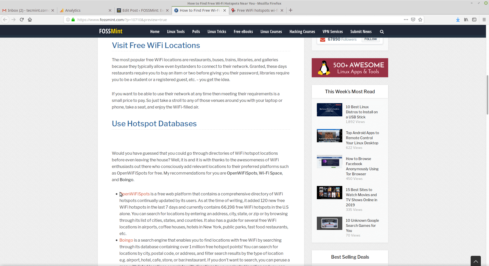
Task: Click the FOSSMint site logo
Action: coord(111,31)
